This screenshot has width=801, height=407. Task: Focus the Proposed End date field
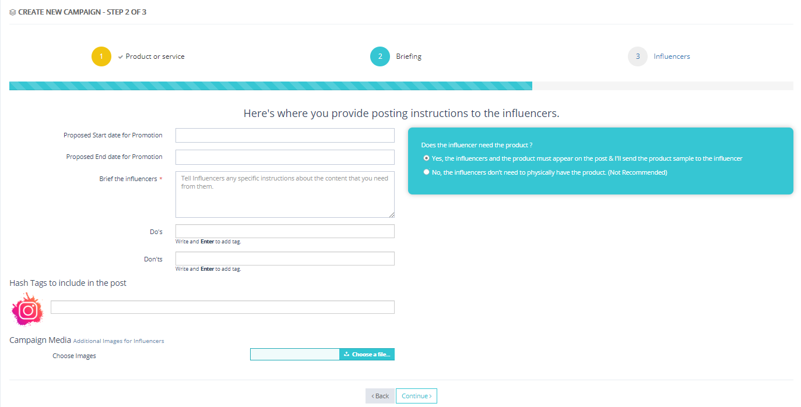(284, 157)
